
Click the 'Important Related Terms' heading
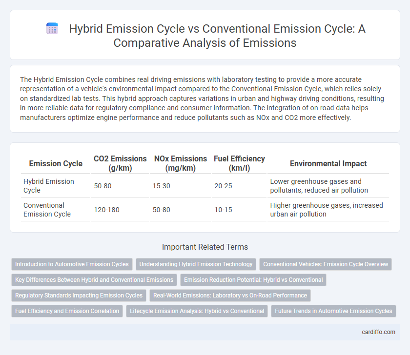pyautogui.click(x=205, y=247)
